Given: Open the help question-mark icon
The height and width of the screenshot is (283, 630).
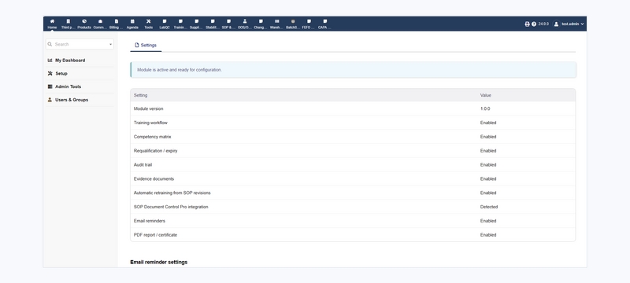Looking at the screenshot, I should tap(534, 24).
